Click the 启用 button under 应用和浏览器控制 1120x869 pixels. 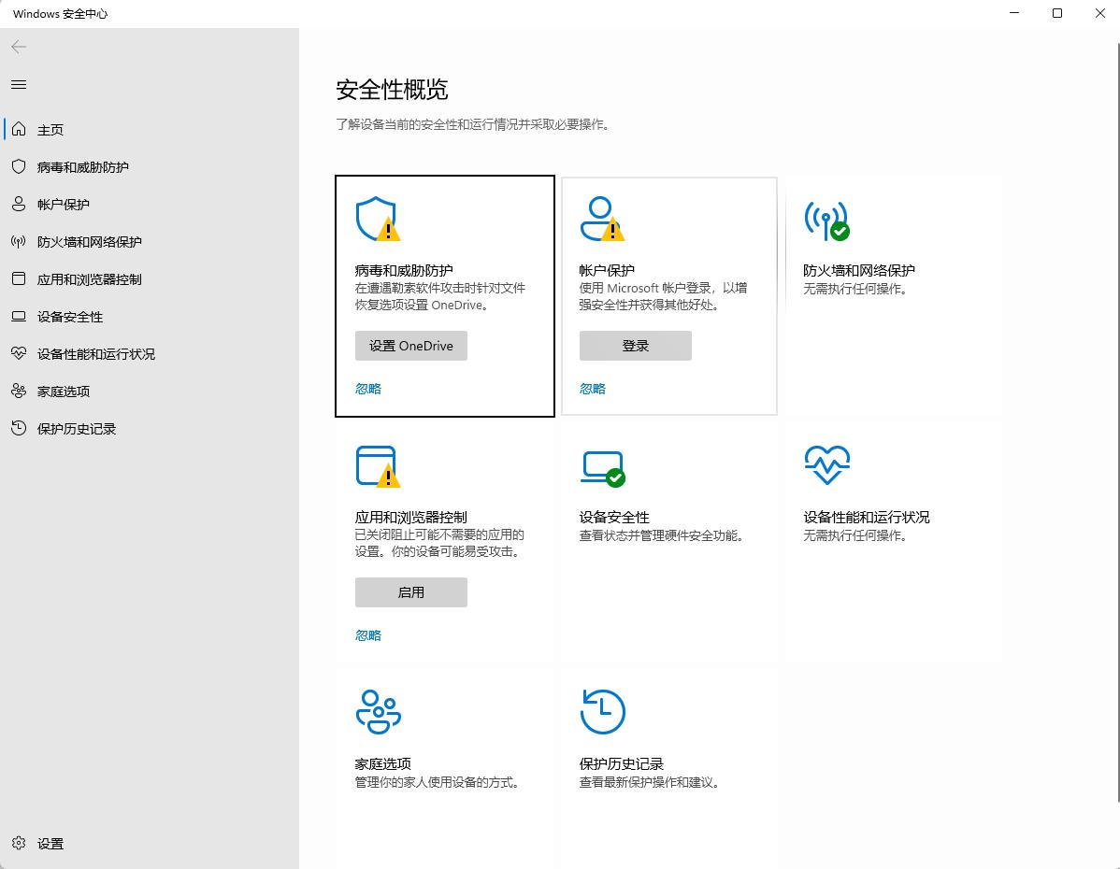410,592
